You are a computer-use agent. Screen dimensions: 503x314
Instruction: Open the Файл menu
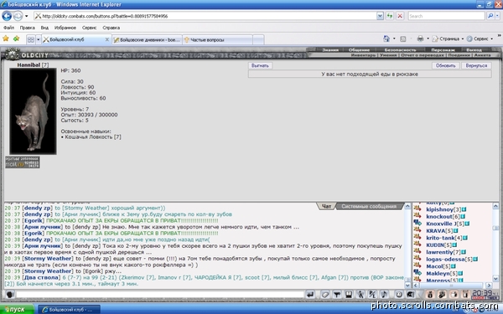[x=8, y=28]
